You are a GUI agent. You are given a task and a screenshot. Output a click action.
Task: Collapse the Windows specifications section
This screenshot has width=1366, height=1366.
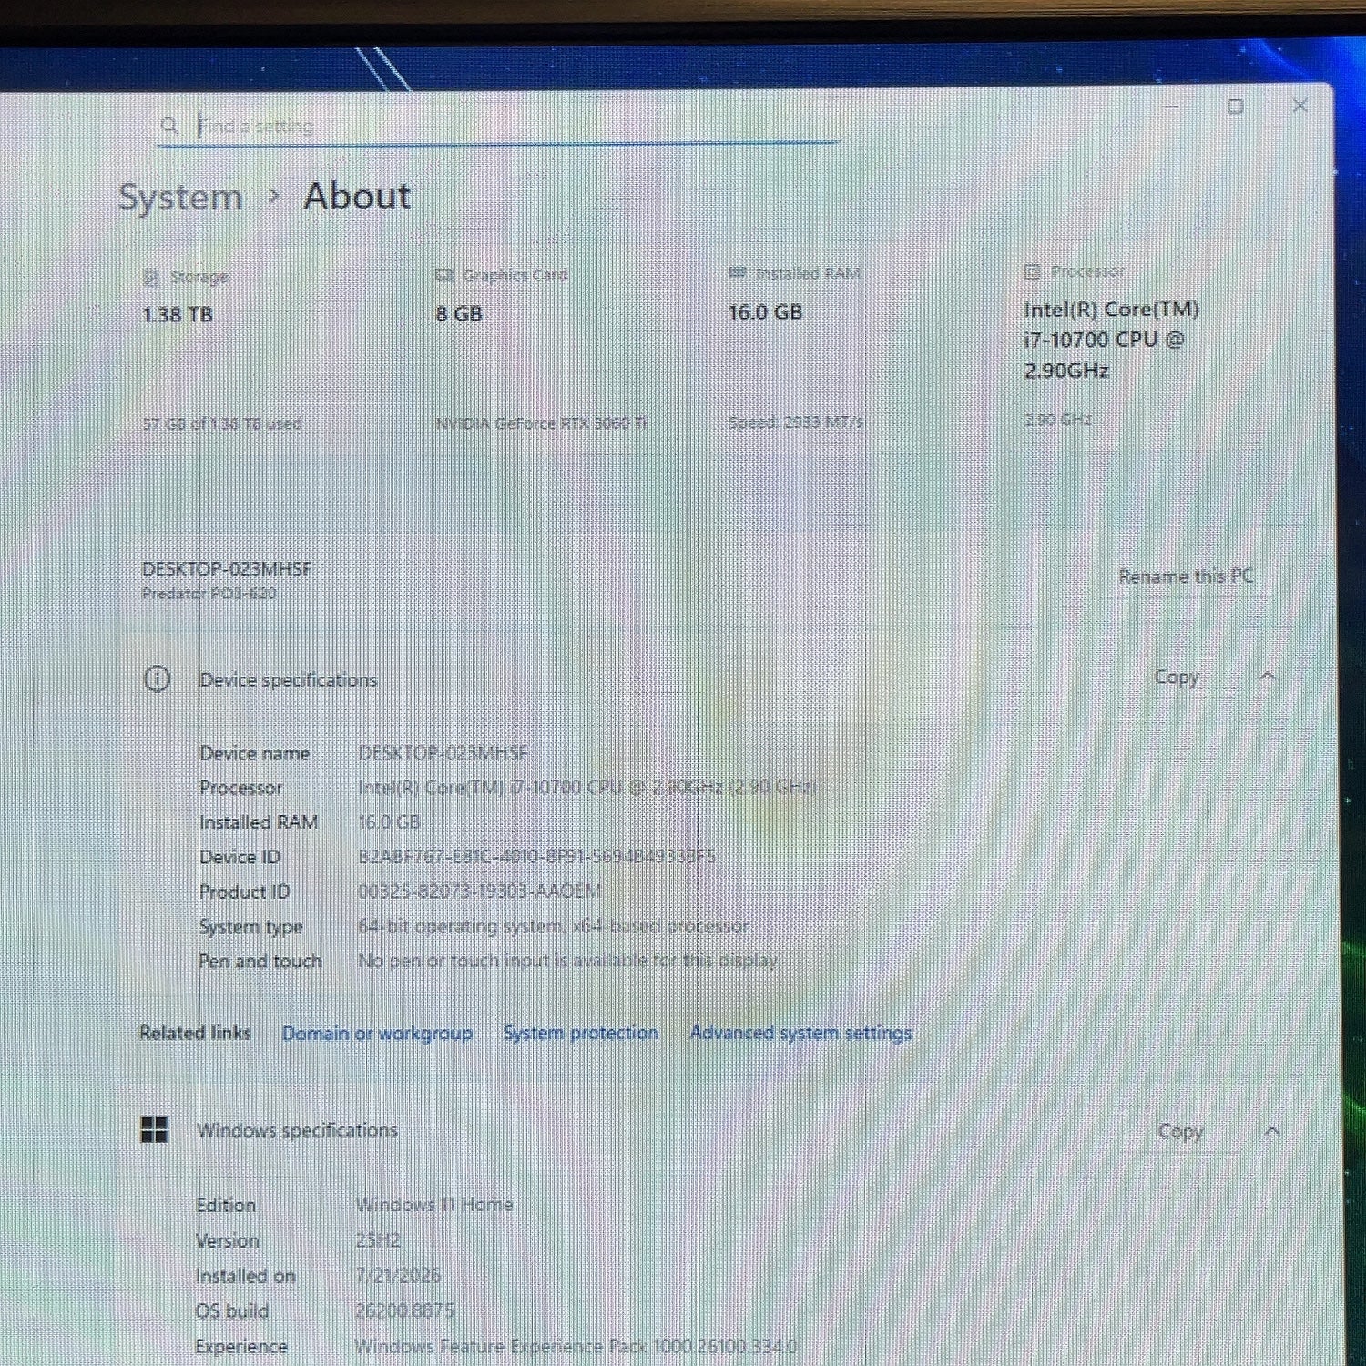pyautogui.click(x=1272, y=1131)
